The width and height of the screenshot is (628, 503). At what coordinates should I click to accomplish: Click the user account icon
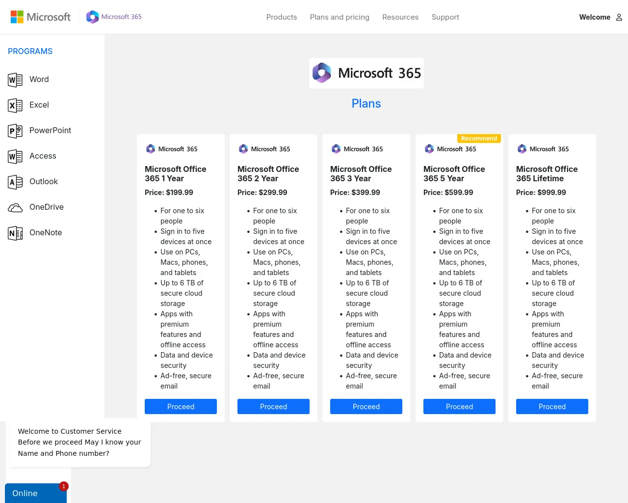click(x=619, y=17)
